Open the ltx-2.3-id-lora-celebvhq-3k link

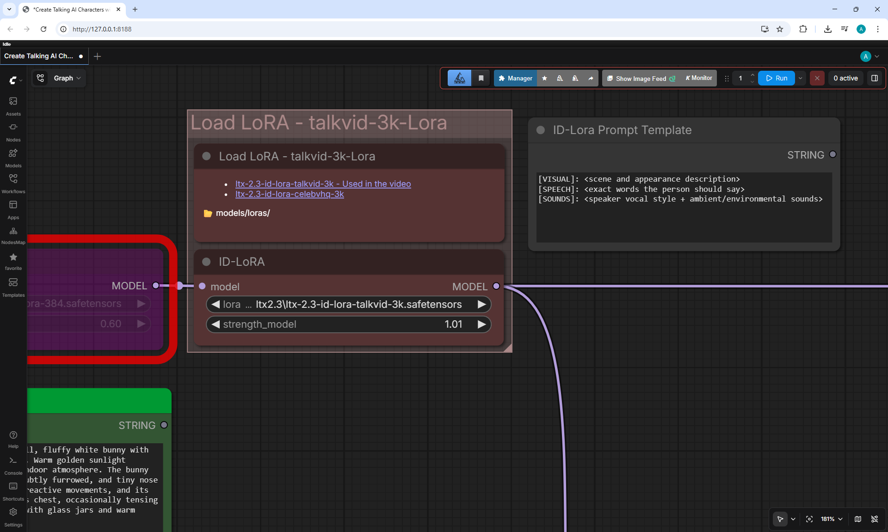click(290, 194)
